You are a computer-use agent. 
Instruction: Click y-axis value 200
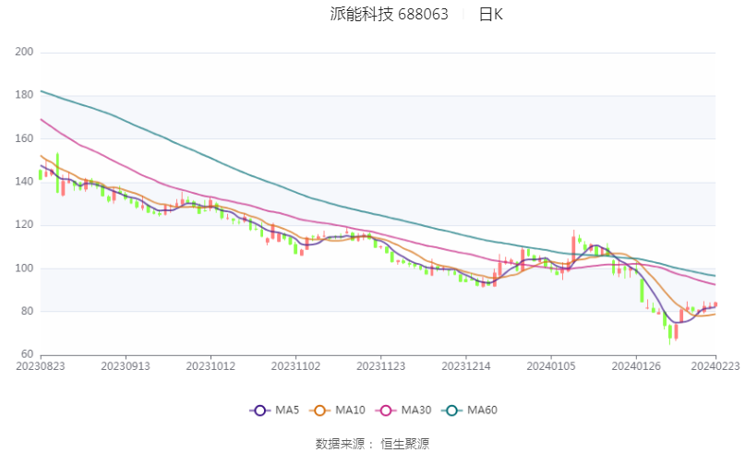point(24,52)
